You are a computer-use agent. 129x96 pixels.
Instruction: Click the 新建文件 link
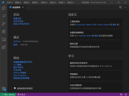[17, 18]
